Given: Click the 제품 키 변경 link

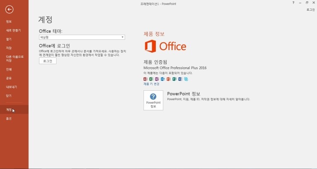Looking at the screenshot, I should [151, 84].
